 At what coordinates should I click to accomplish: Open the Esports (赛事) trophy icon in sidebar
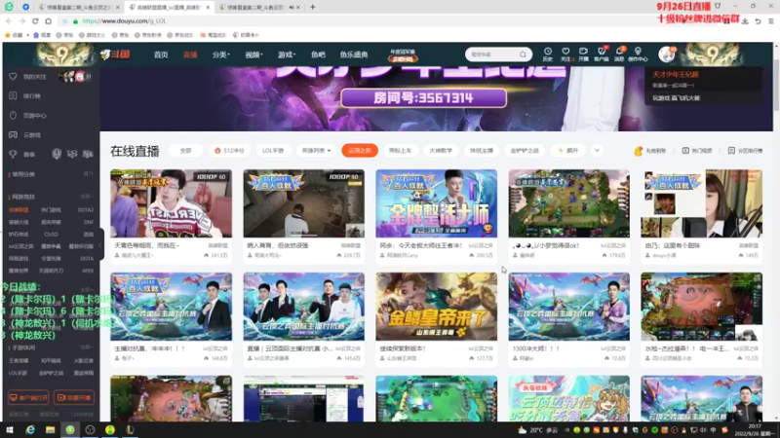point(13,154)
